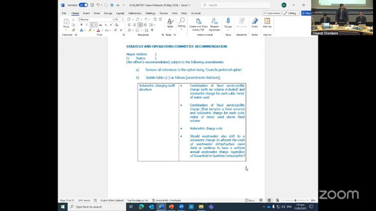Toggle right paragraph alignment

tap(140, 25)
